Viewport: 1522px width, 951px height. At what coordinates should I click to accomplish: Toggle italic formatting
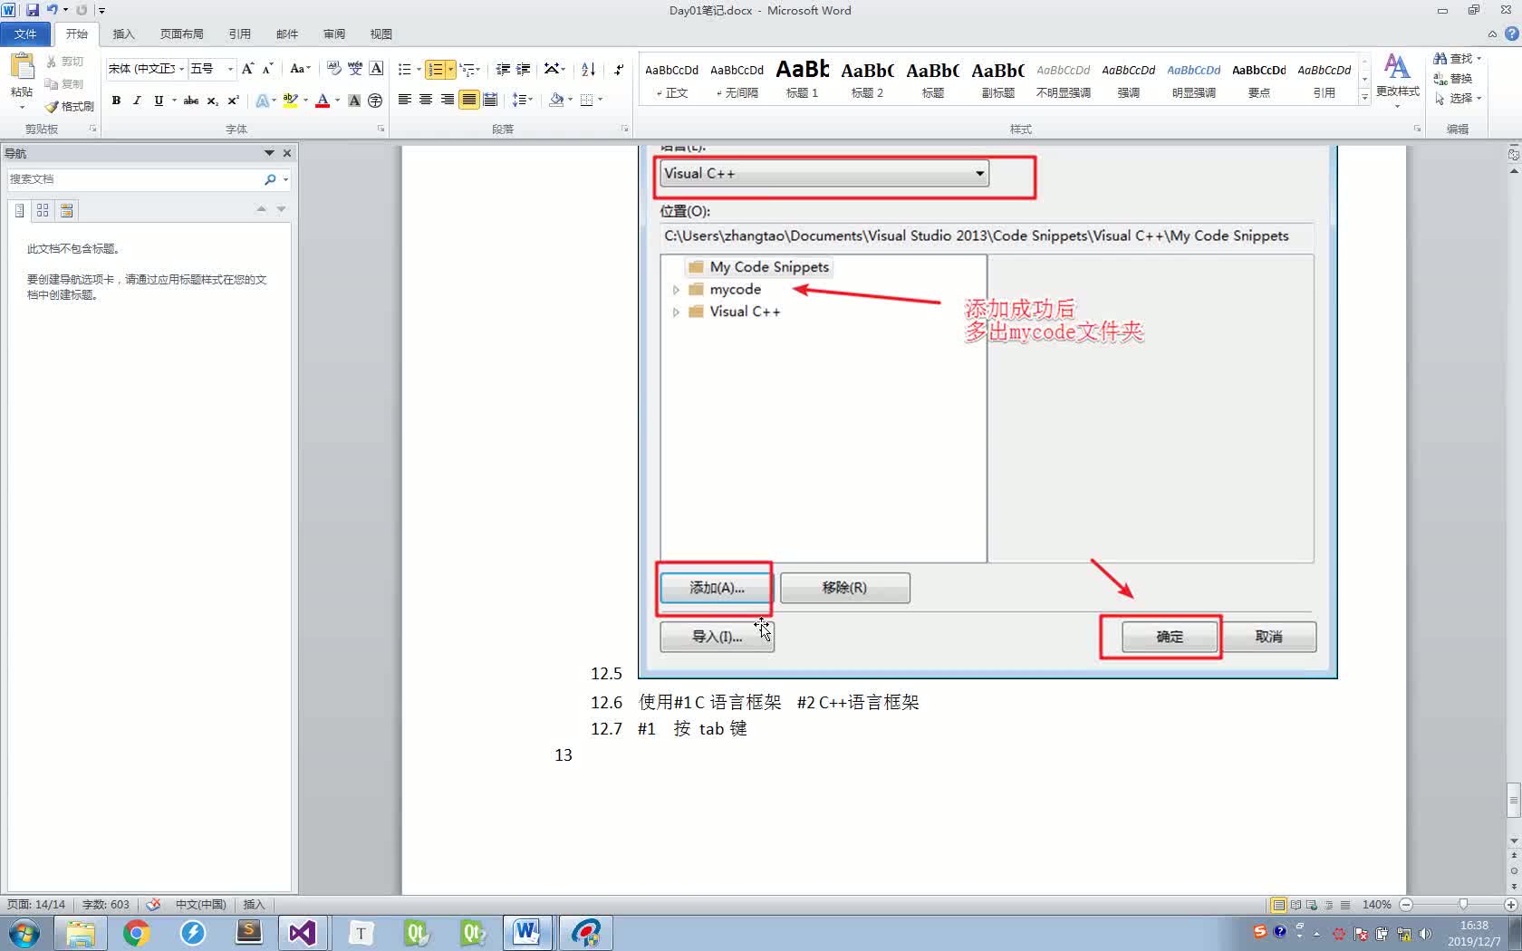pyautogui.click(x=137, y=101)
